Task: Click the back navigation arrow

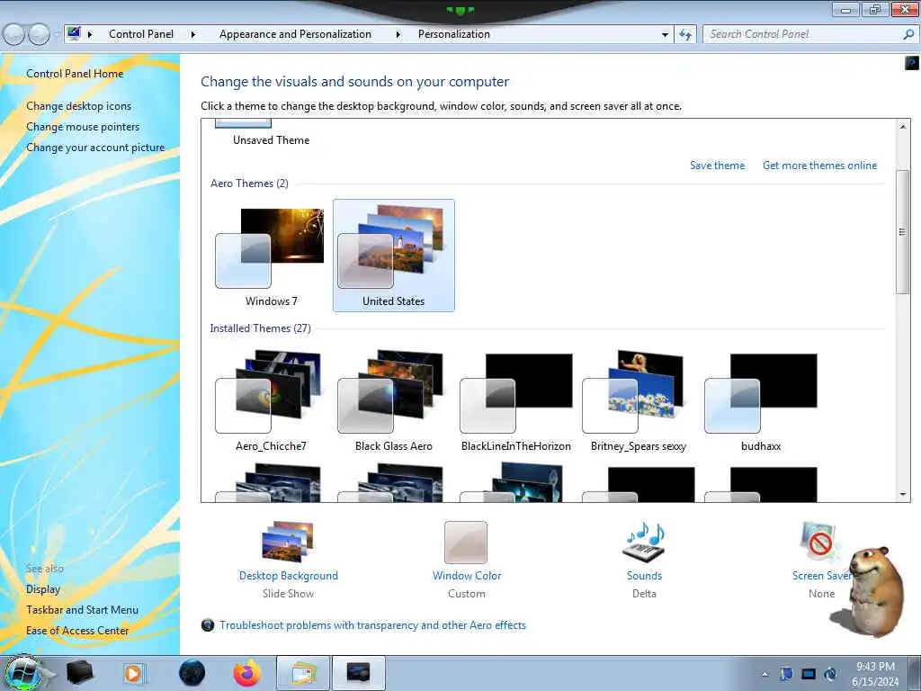Action: [14, 35]
